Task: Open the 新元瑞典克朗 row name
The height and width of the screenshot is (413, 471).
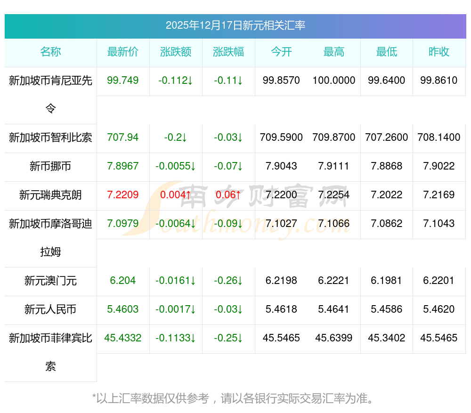Action: [x=50, y=195]
